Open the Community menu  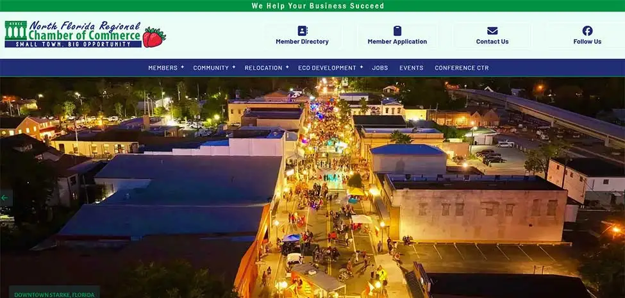click(211, 68)
